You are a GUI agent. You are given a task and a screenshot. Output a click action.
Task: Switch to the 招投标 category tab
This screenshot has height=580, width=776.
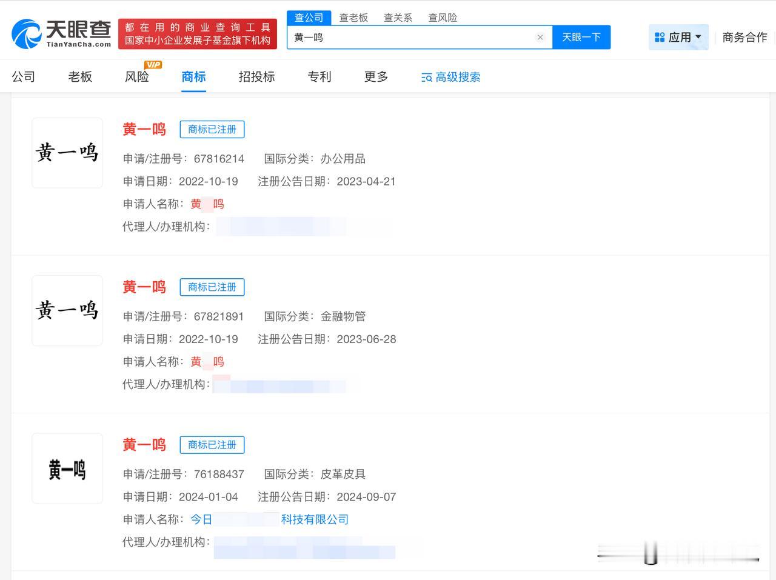pos(256,76)
